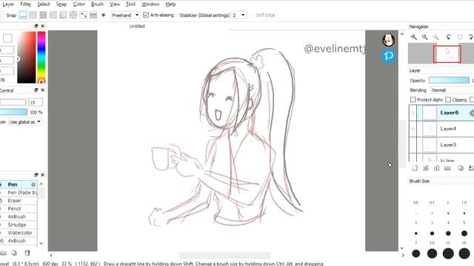
Task: Open the Select menu
Action: point(44,4)
